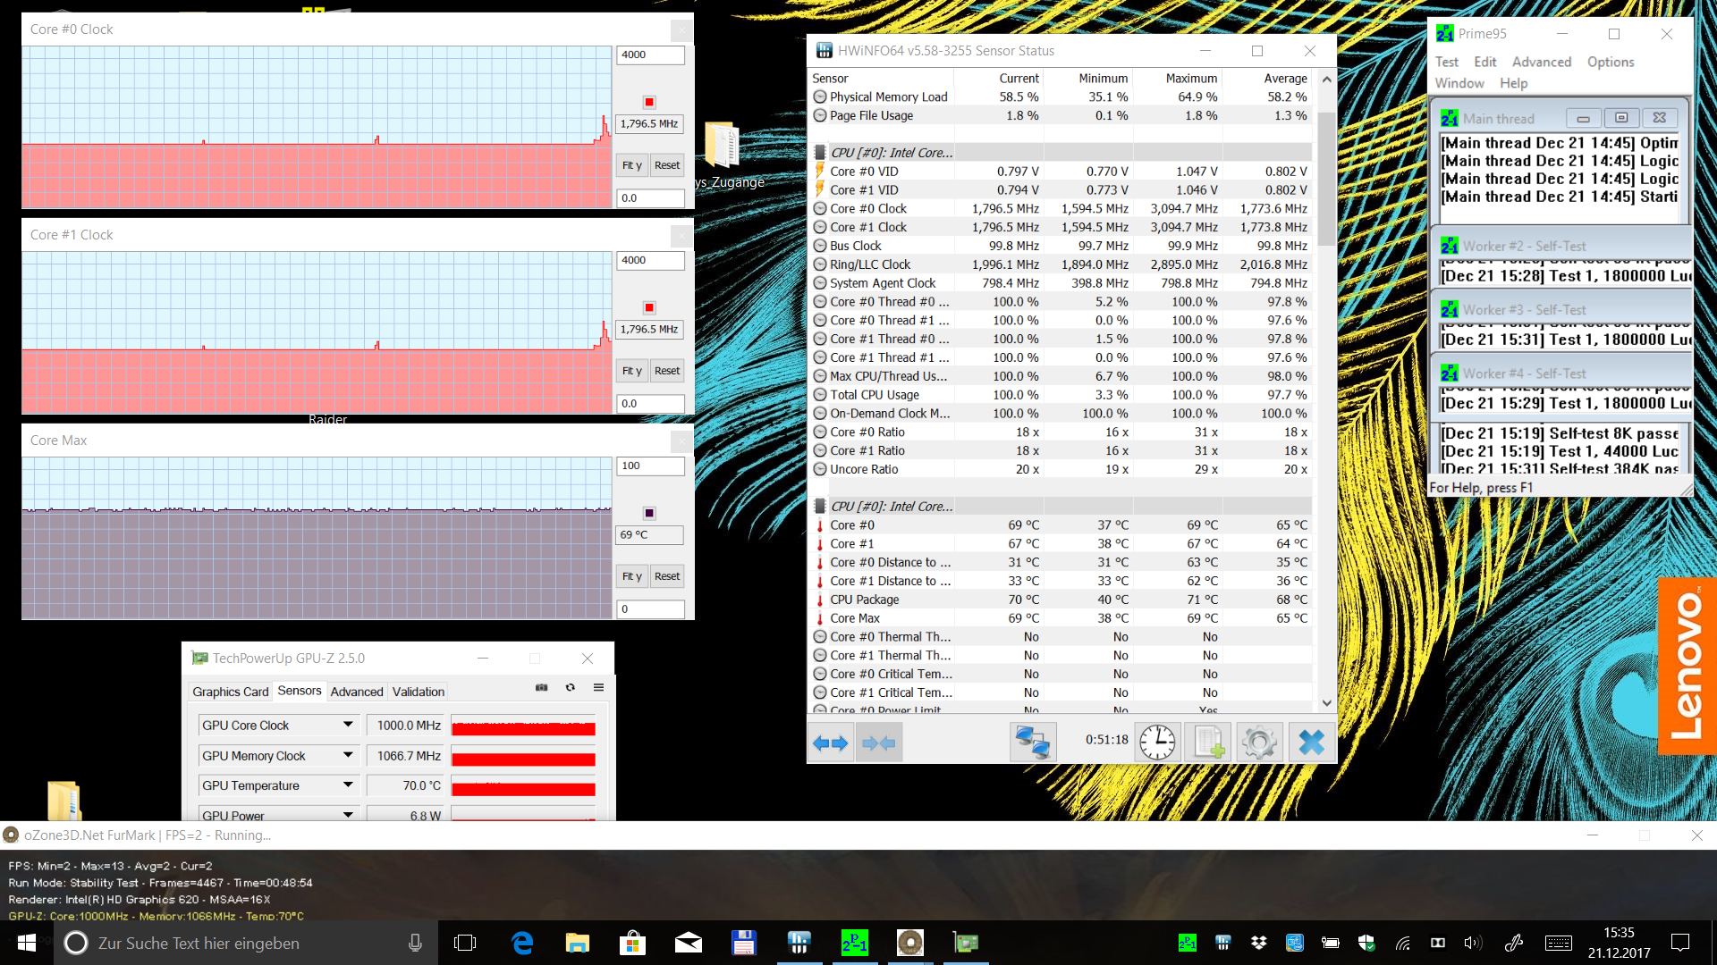Select Ring/LLC Clock sensor row
Image resolution: width=1717 pixels, height=965 pixels.
[x=1061, y=264]
